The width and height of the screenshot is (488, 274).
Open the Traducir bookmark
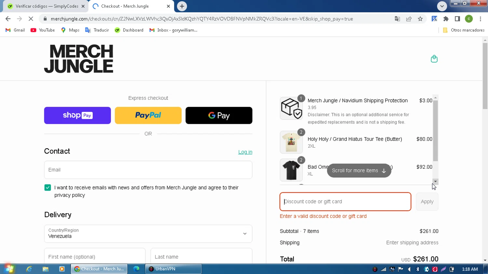[x=97, y=30]
